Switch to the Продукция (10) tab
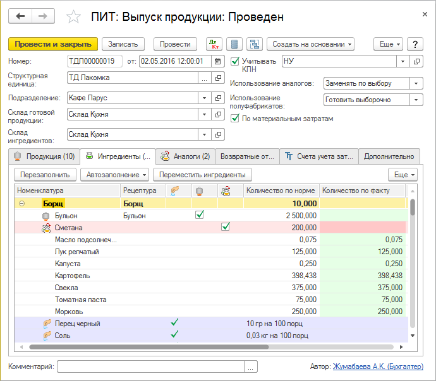 44,156
